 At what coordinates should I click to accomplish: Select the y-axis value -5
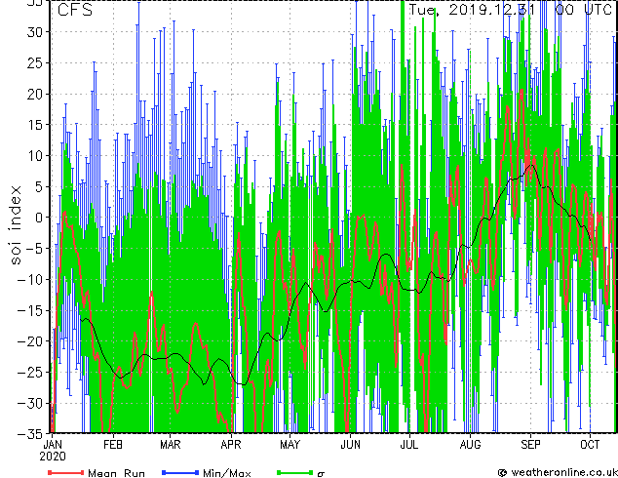[x=35, y=249]
